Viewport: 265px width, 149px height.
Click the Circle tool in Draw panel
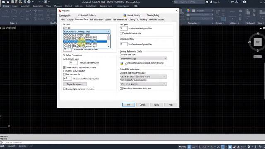(14, 12)
